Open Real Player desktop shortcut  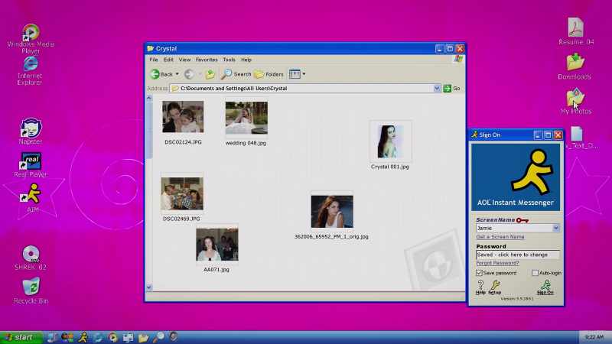click(31, 161)
